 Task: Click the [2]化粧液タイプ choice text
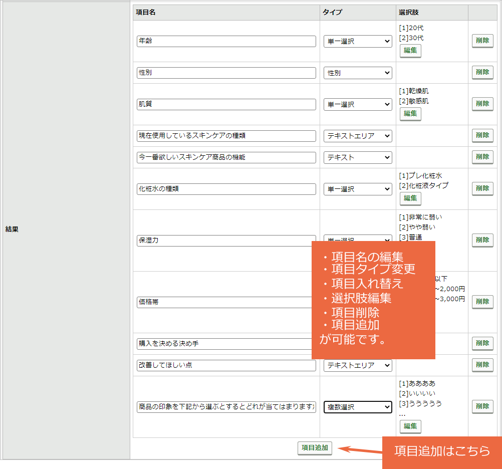coord(423,186)
